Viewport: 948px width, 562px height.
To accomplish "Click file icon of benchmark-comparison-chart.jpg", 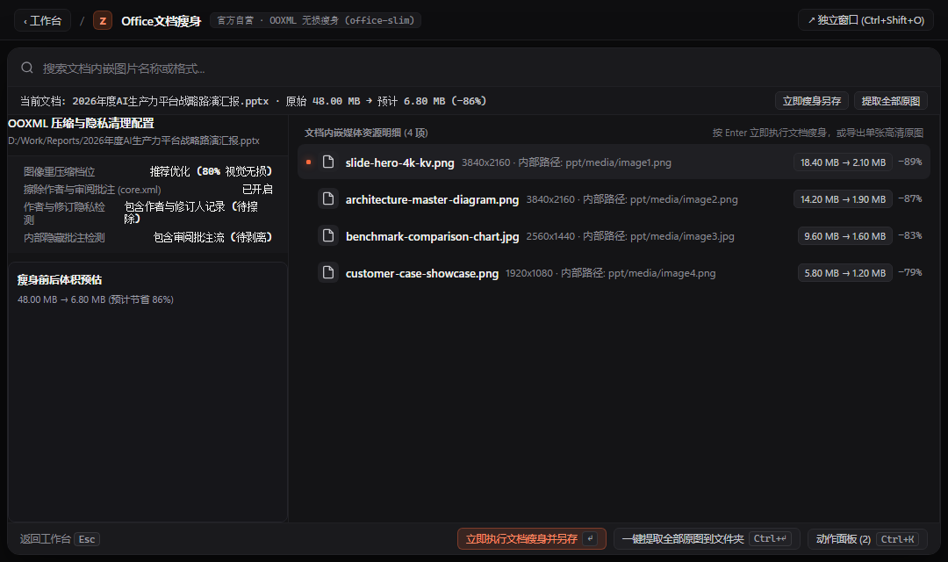I will coord(328,235).
